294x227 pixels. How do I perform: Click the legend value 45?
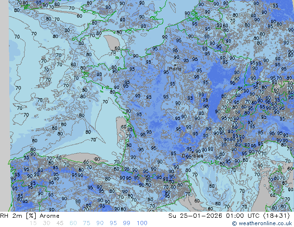tap(60, 223)
